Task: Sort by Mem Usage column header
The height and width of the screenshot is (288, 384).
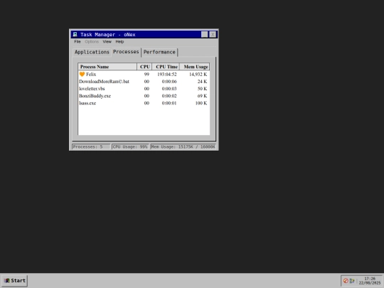Action: [x=195, y=67]
